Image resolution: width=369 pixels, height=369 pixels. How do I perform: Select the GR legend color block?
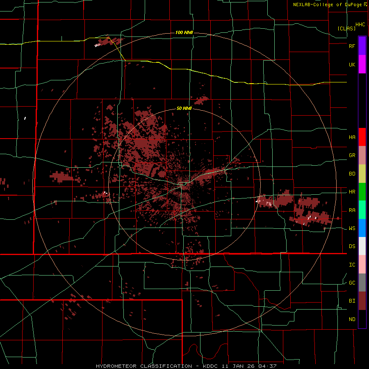(362, 155)
